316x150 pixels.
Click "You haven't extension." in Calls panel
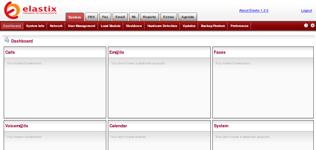click(x=24, y=63)
